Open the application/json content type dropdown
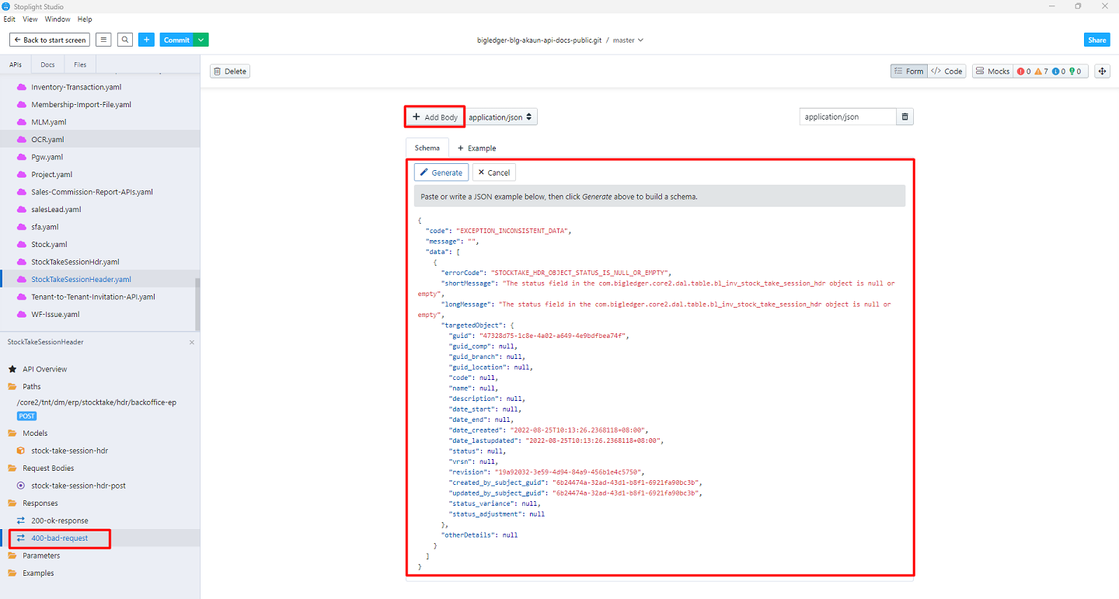Screen dimensions: 1119x599 coord(501,117)
